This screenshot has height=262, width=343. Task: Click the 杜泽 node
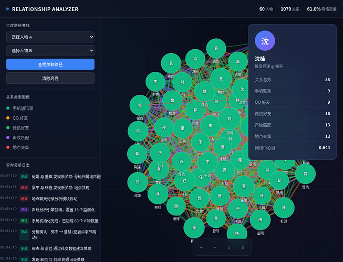click(x=284, y=208)
